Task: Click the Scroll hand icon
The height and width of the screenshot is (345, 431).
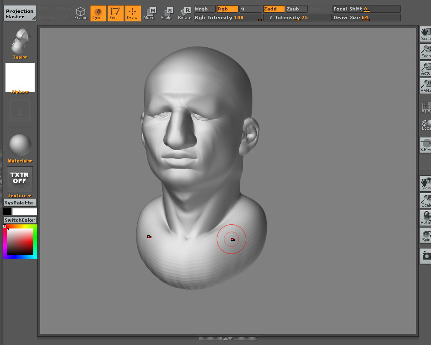Action: point(426,34)
